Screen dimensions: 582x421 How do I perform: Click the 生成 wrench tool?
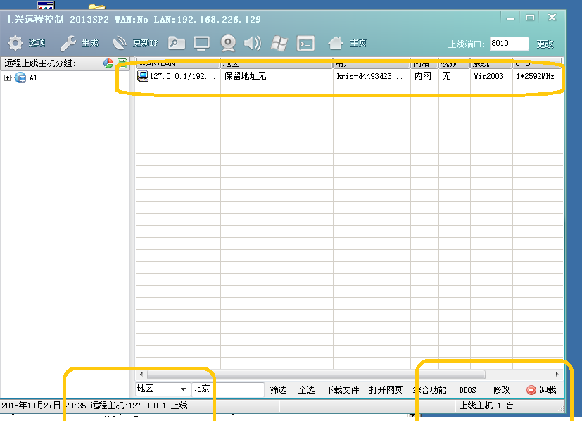coord(68,43)
